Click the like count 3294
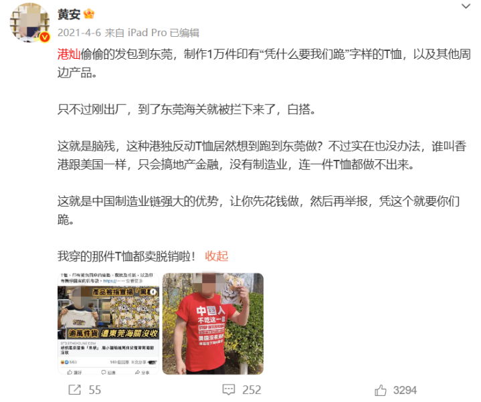The height and width of the screenshot is (402, 481). tap(405, 390)
